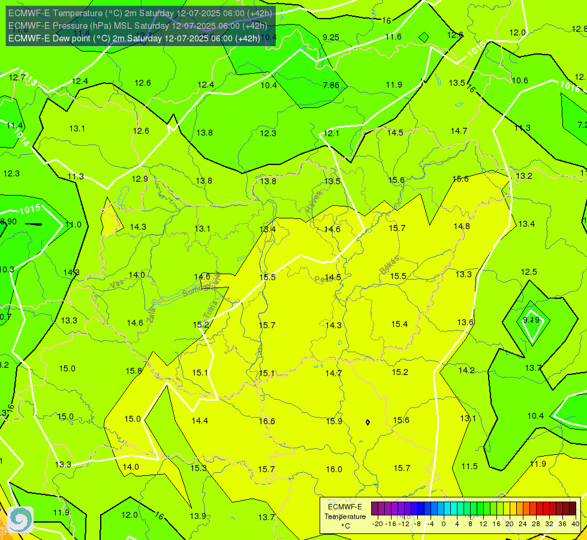Click the 12.9 temperature value
Viewport: 587px width, 540px height.
click(140, 179)
